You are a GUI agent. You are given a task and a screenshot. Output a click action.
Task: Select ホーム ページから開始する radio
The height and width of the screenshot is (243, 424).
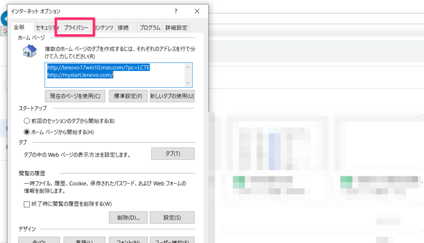26,132
